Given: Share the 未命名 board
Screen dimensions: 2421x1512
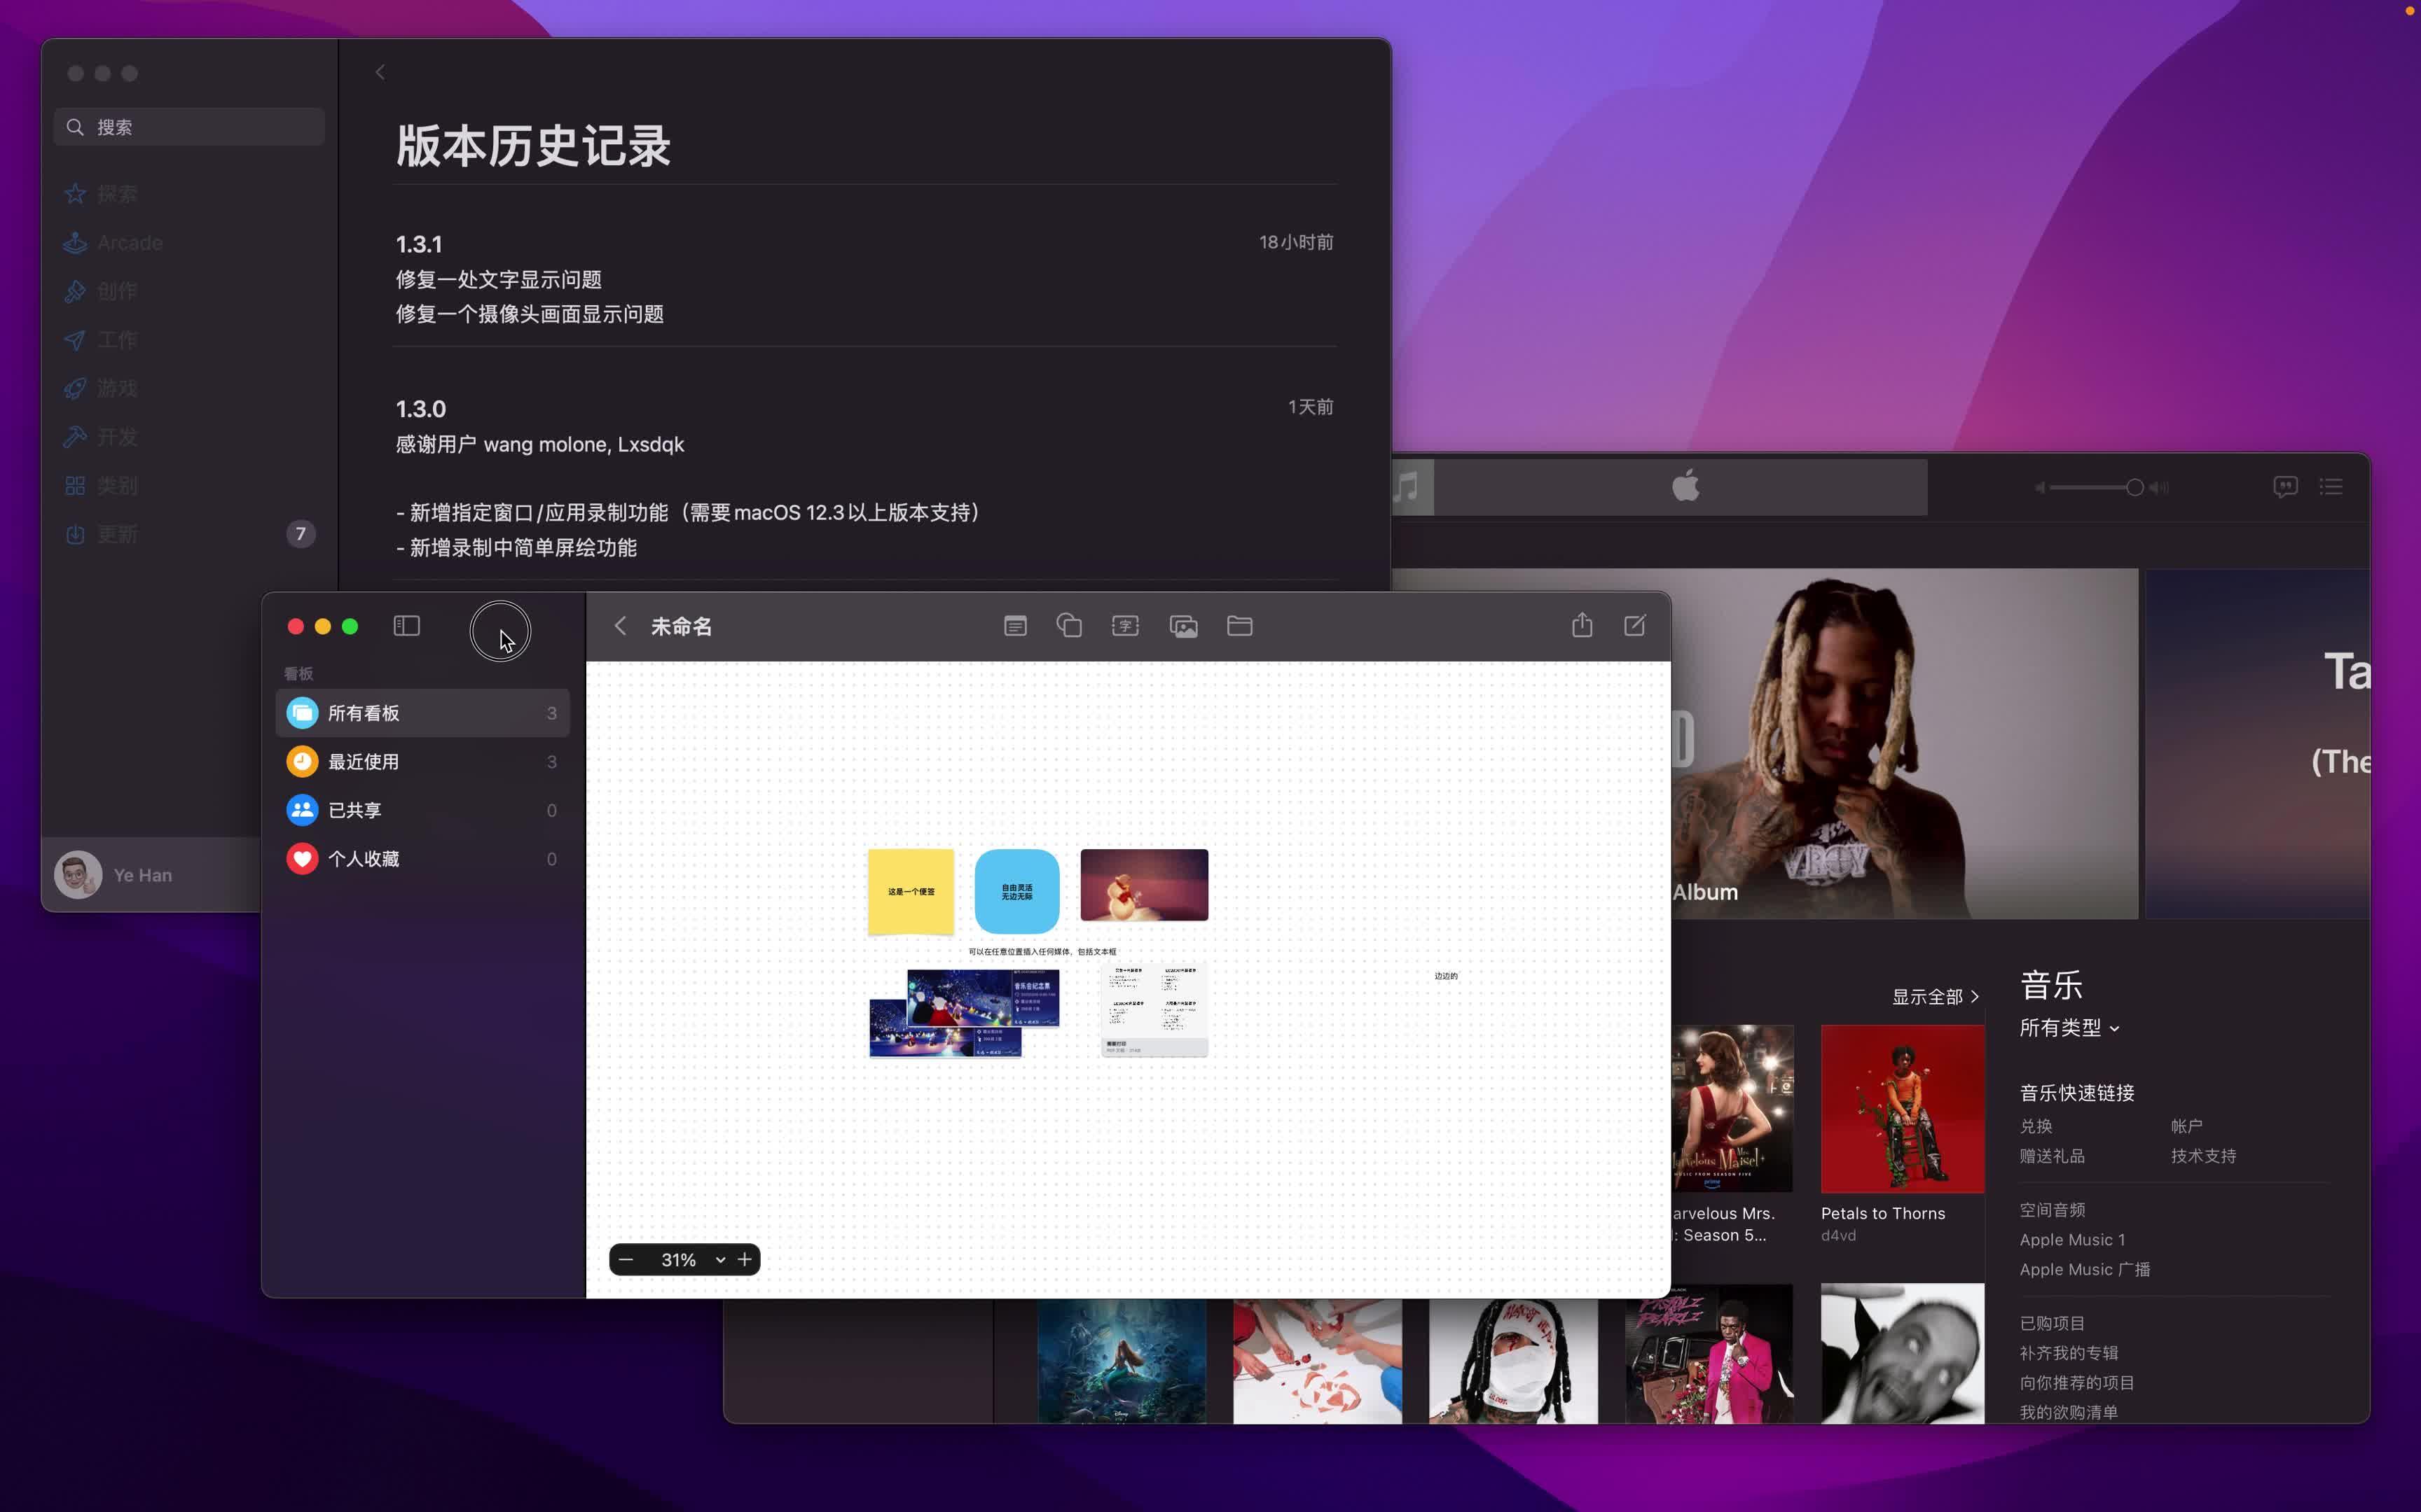Looking at the screenshot, I should pos(1582,625).
